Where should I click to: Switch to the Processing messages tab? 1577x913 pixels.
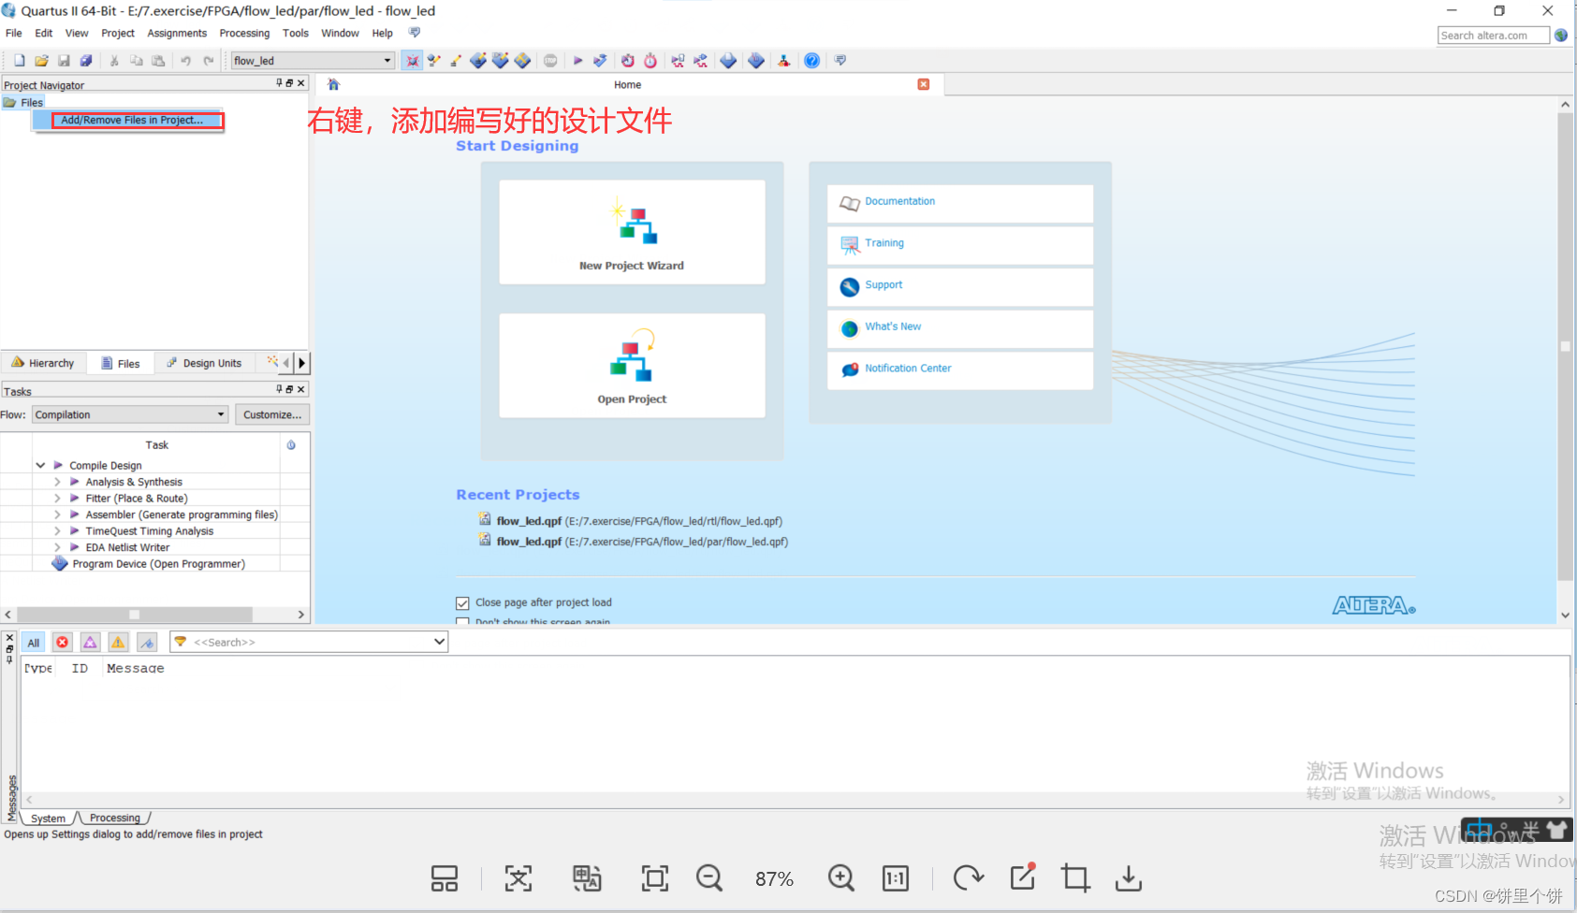pyautogui.click(x=115, y=818)
